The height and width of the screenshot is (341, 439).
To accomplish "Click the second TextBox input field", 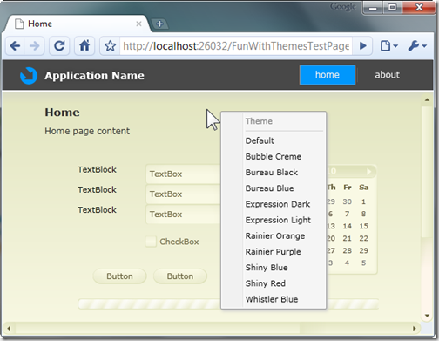I will tap(183, 194).
